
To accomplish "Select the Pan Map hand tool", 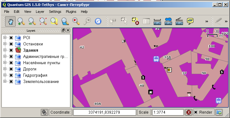I will [10, 21].
